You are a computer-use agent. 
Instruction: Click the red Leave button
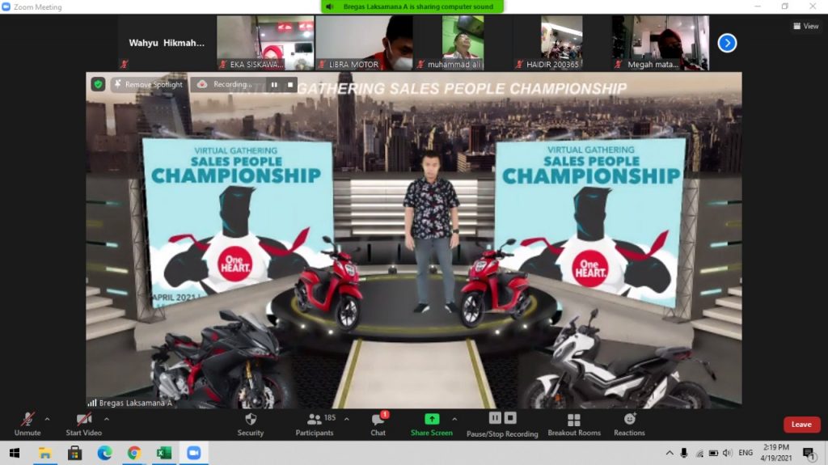tap(801, 425)
